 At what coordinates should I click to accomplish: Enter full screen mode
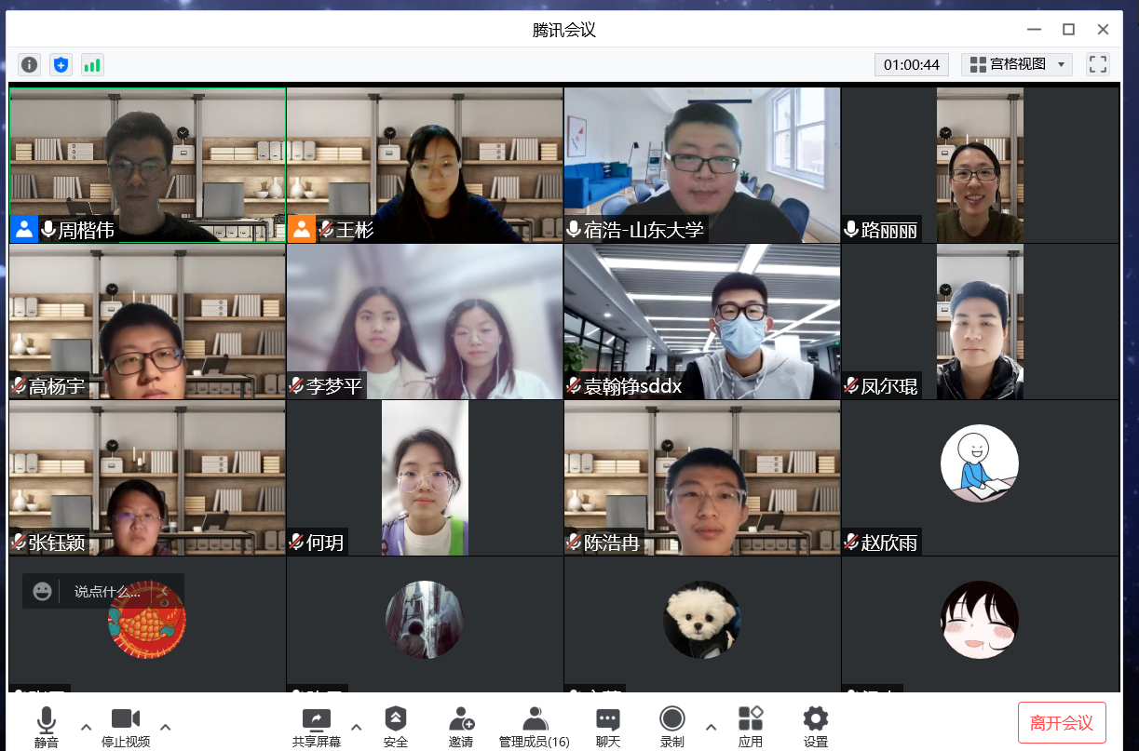point(1098,64)
